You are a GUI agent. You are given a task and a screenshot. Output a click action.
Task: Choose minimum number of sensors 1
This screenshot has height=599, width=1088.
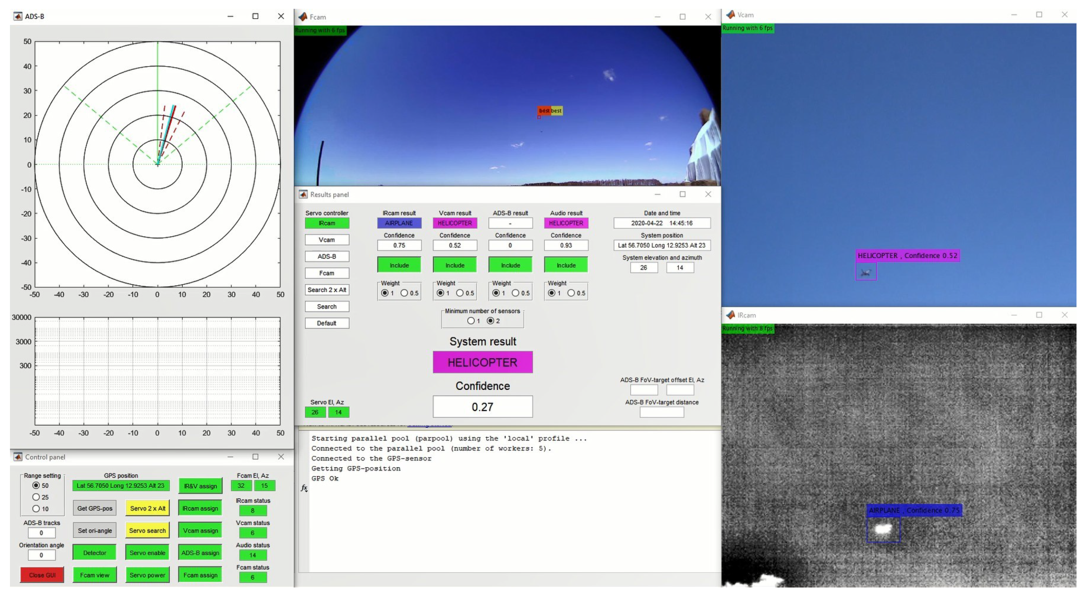pos(471,321)
